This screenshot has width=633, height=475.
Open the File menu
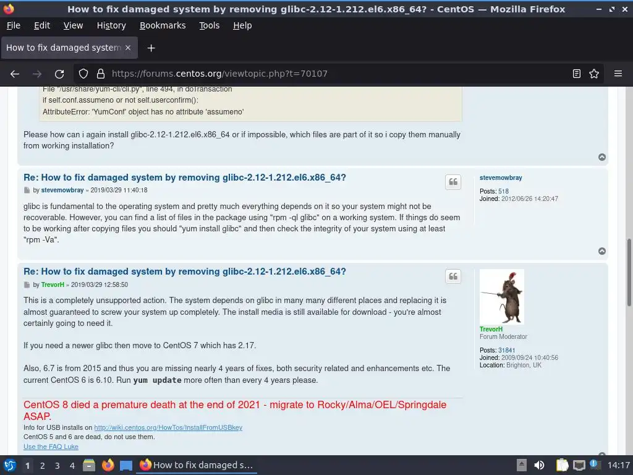coord(14,25)
